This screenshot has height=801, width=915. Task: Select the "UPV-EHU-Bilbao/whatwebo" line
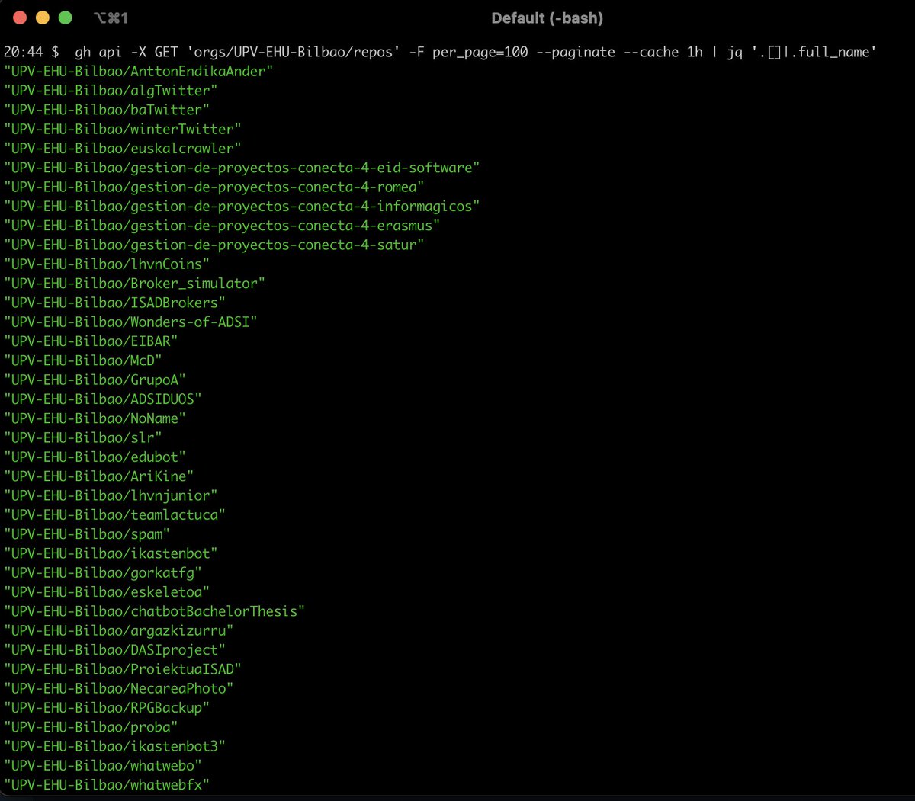[103, 766]
